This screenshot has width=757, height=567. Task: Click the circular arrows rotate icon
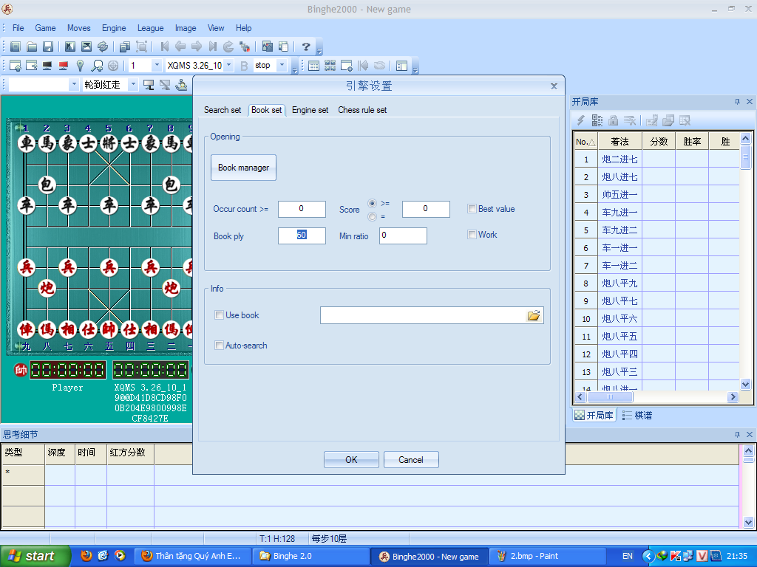(x=102, y=47)
